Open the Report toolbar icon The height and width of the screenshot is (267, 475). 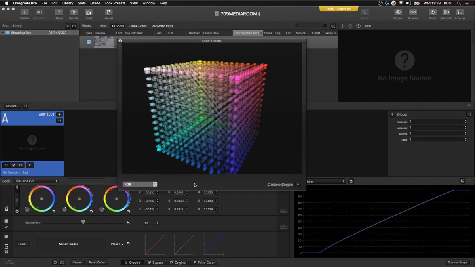coord(108,13)
